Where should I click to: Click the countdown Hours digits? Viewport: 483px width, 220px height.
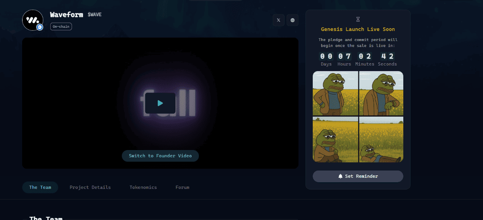pyautogui.click(x=344, y=56)
